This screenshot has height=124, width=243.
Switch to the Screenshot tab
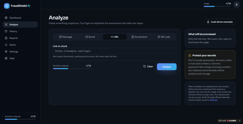click(139, 37)
